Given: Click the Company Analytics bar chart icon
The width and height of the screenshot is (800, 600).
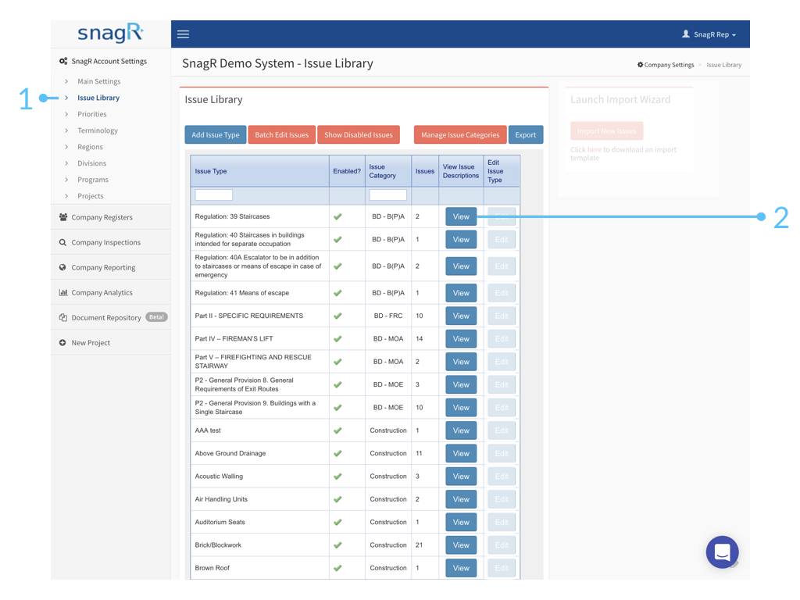Looking at the screenshot, I should point(63,292).
